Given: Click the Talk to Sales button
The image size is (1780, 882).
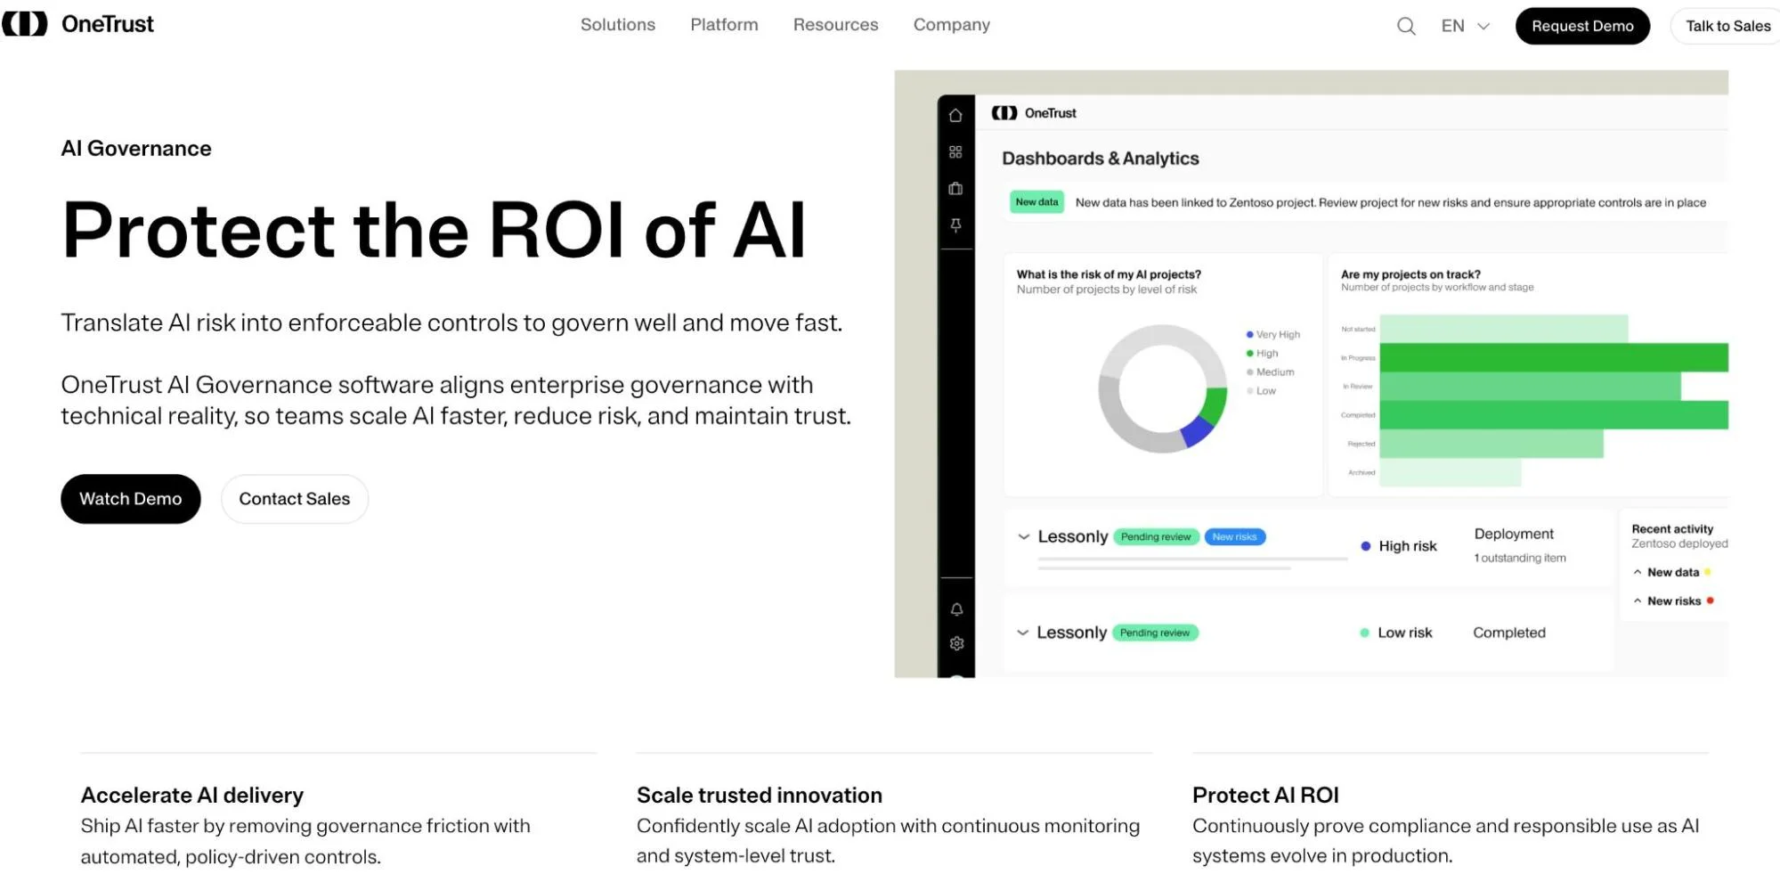Looking at the screenshot, I should point(1727,26).
